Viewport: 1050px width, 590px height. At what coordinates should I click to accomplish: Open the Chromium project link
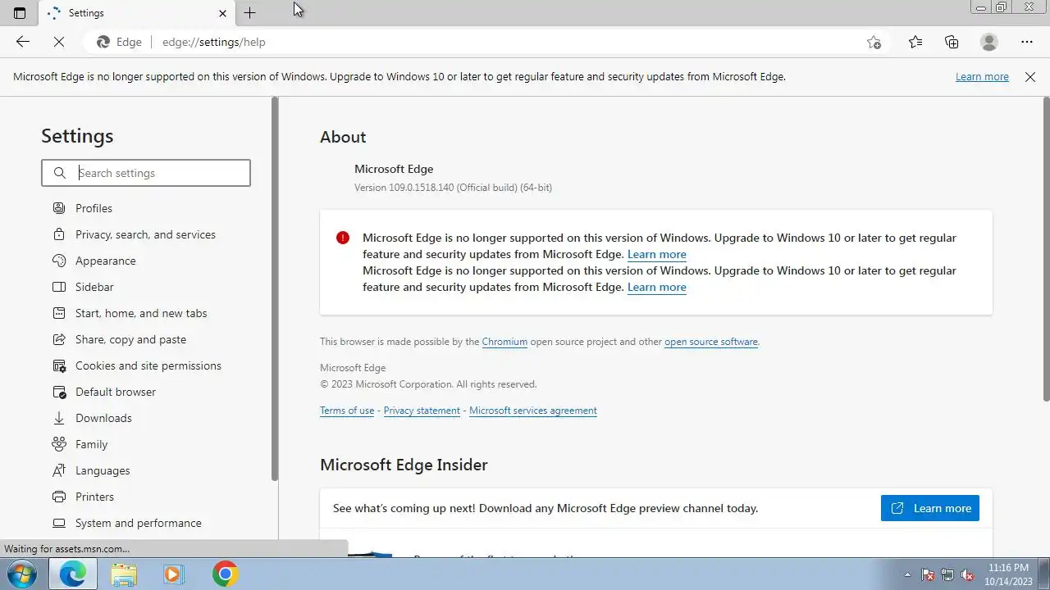coord(504,342)
